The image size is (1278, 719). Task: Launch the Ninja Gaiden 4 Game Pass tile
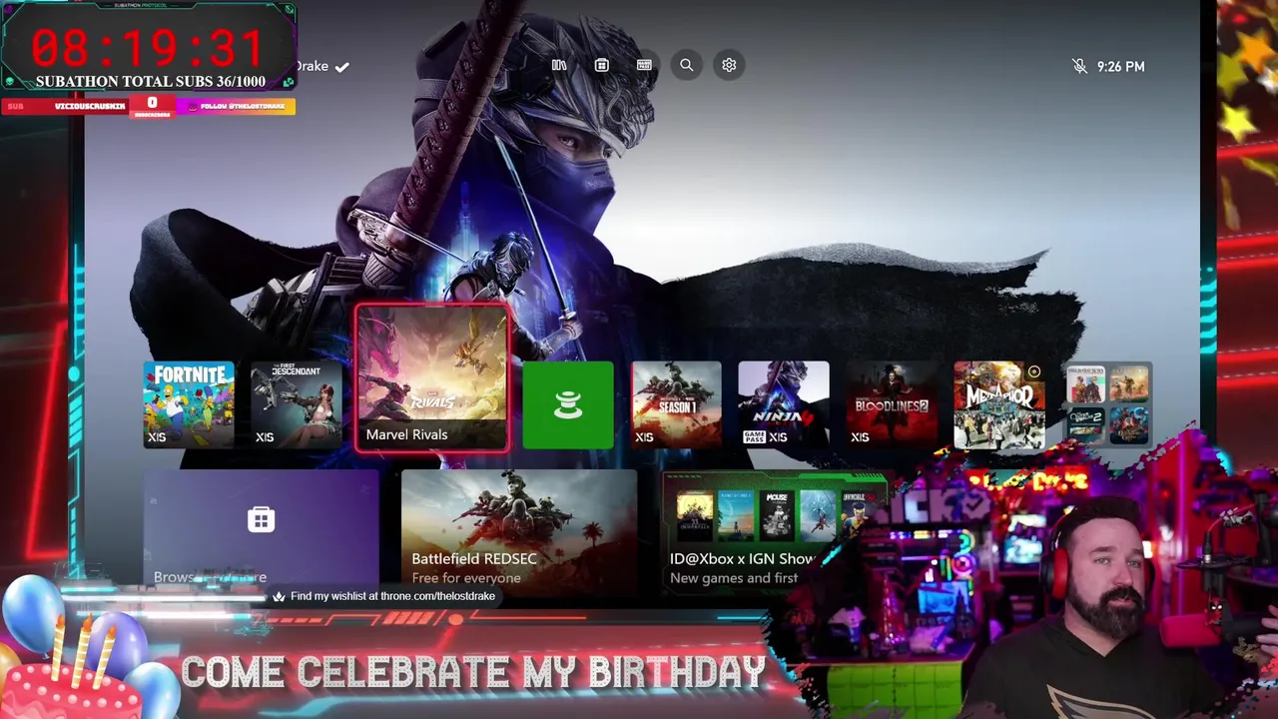(784, 404)
